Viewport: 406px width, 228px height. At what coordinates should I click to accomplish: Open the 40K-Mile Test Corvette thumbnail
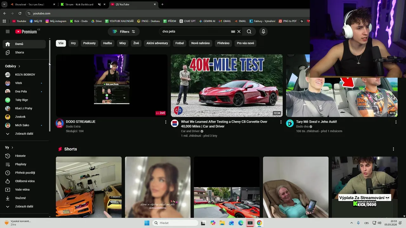coord(227,85)
